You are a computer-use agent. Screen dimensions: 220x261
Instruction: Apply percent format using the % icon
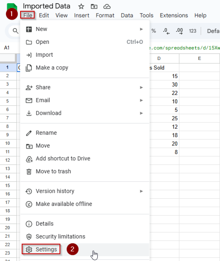pos(154,31)
